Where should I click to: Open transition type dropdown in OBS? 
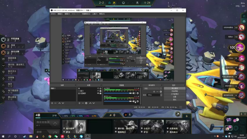(x=153, y=88)
